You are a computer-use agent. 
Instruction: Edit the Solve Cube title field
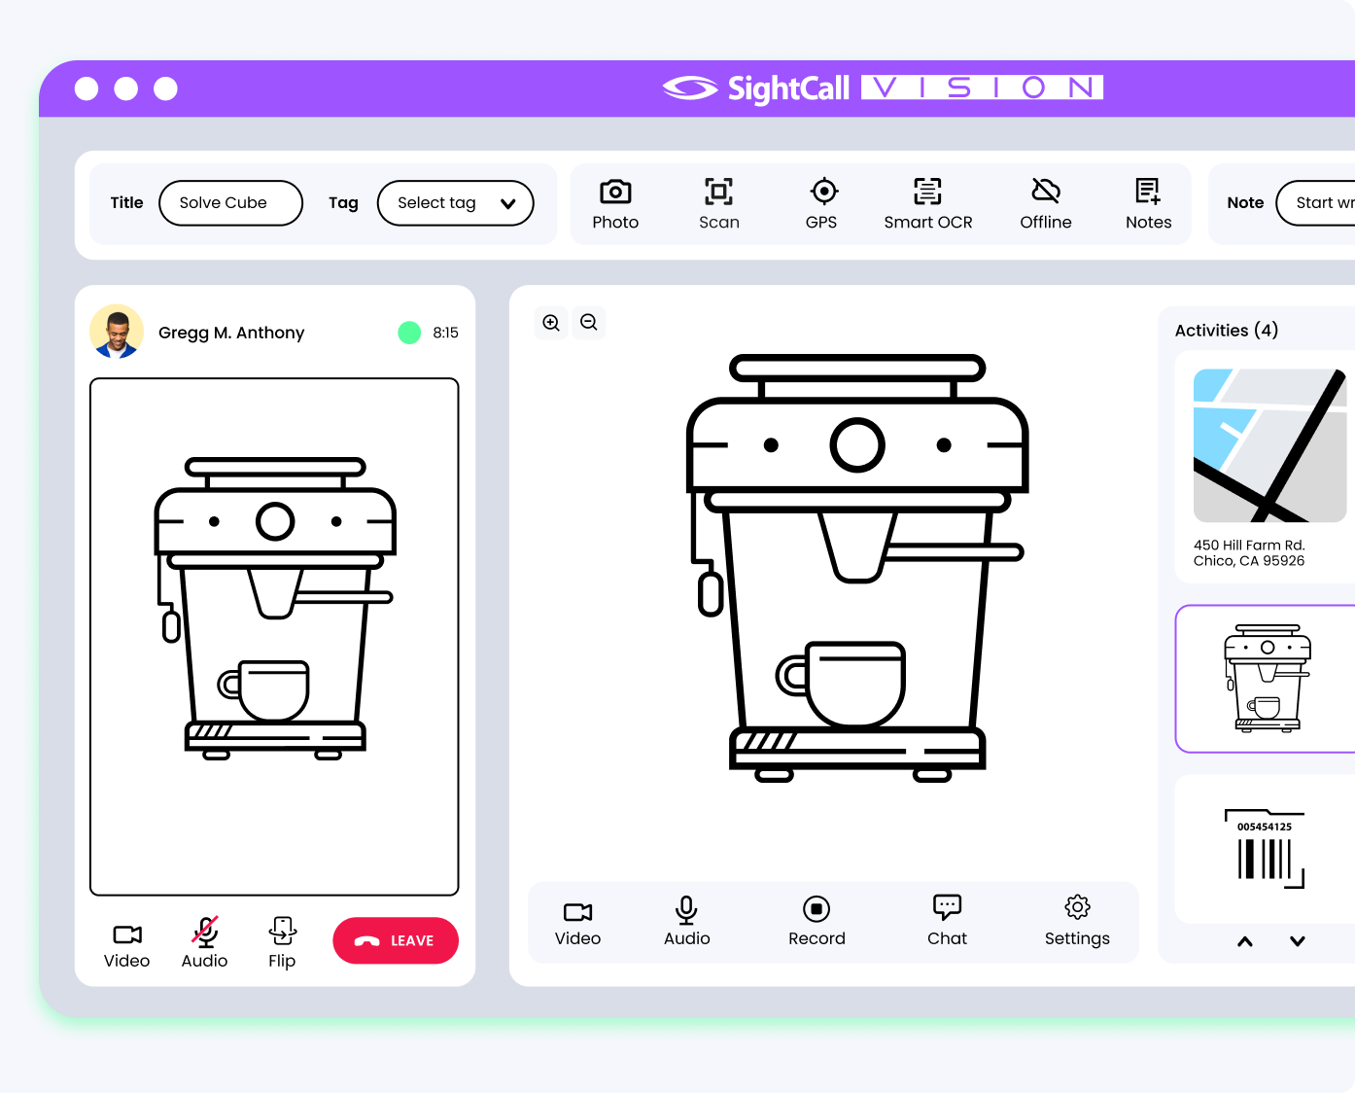click(x=231, y=203)
